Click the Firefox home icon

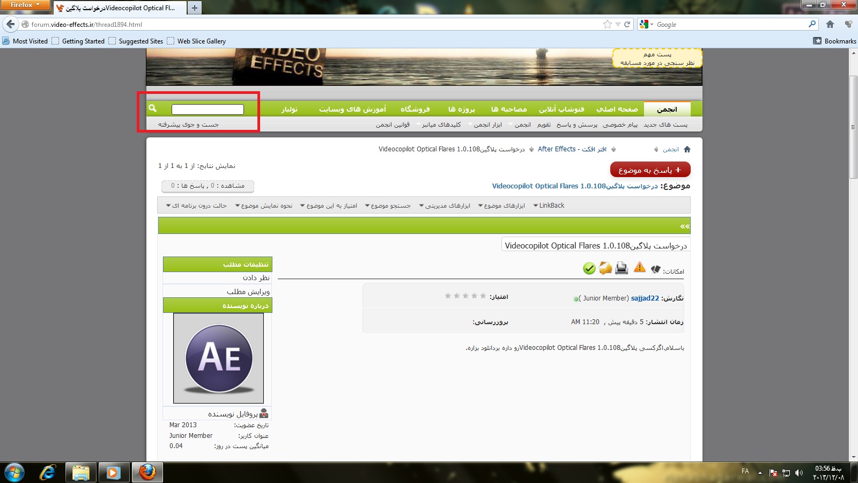tap(830, 24)
